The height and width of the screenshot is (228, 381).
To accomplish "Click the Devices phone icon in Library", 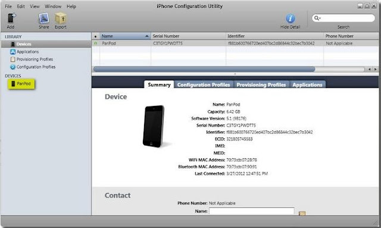I will tap(13, 44).
